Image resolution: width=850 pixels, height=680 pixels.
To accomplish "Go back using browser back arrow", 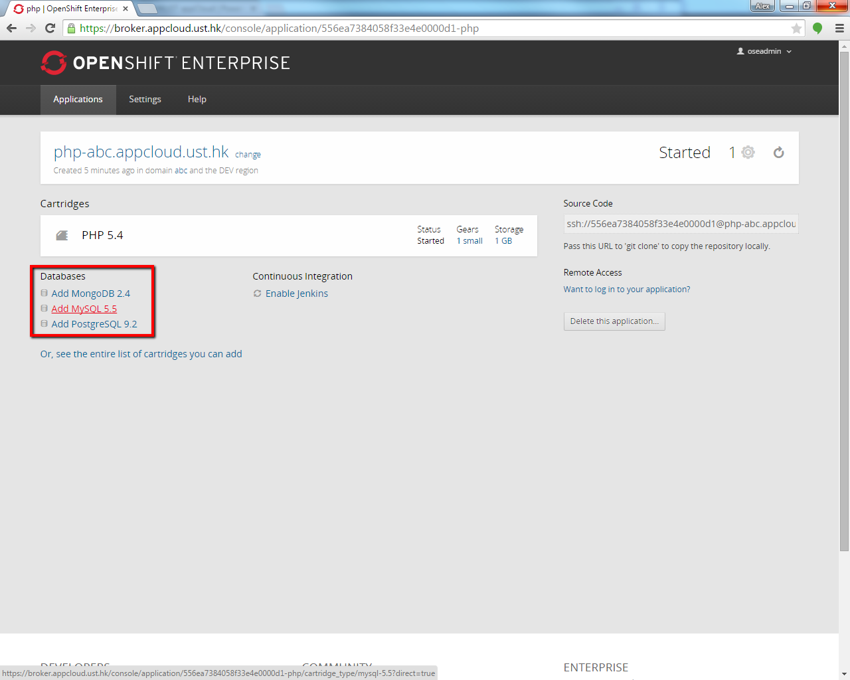I will 11,28.
